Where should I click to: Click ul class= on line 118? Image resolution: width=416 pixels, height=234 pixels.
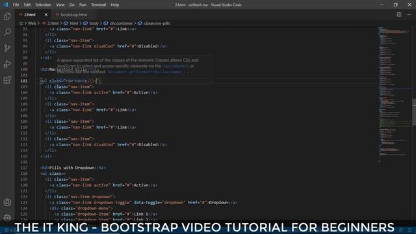click(x=52, y=174)
